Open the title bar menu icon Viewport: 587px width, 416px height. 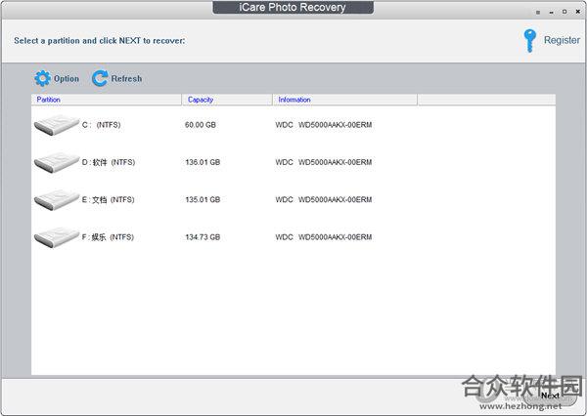538,13
